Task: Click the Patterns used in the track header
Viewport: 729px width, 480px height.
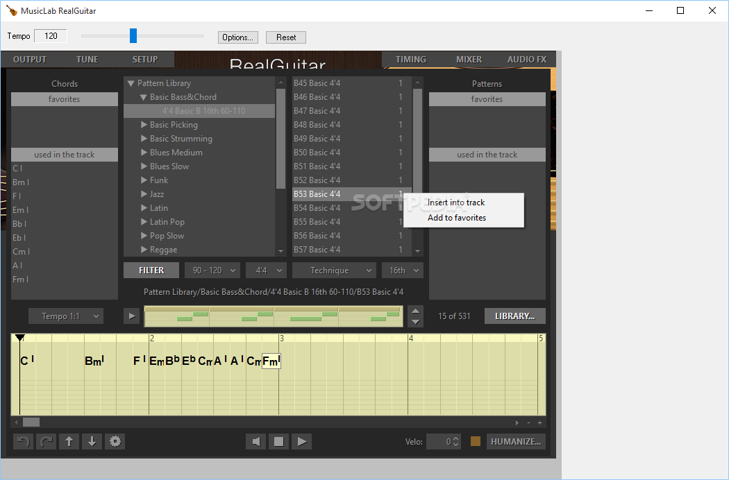Action: coord(487,155)
